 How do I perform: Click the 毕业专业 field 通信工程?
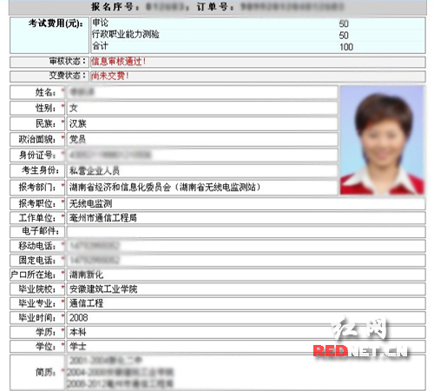[x=247, y=303]
